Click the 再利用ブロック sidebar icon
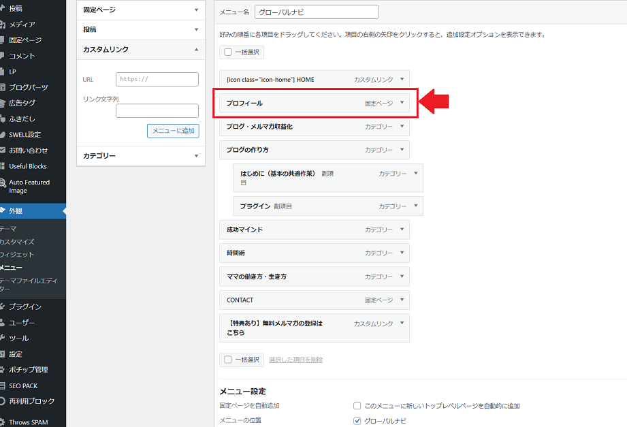Image resolution: width=627 pixels, height=427 pixels. click(3, 401)
